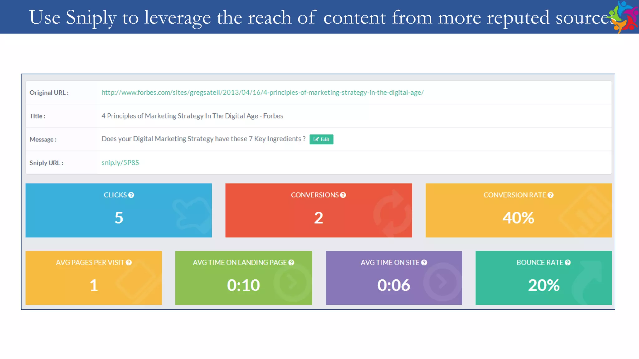The height and width of the screenshot is (359, 639).
Task: Click the CLICKS card heading
Action: pyautogui.click(x=115, y=195)
